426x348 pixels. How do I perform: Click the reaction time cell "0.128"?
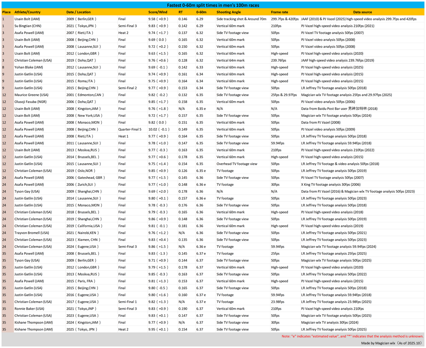[182, 60]
